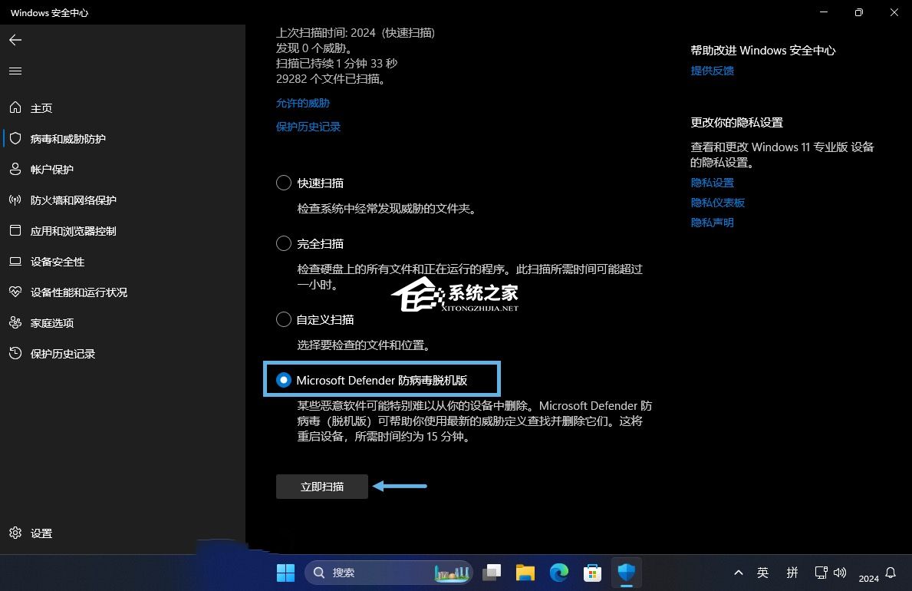Viewport: 912px width, 591px height.
Task: Go to the 主页 sidebar item
Action: 41,108
